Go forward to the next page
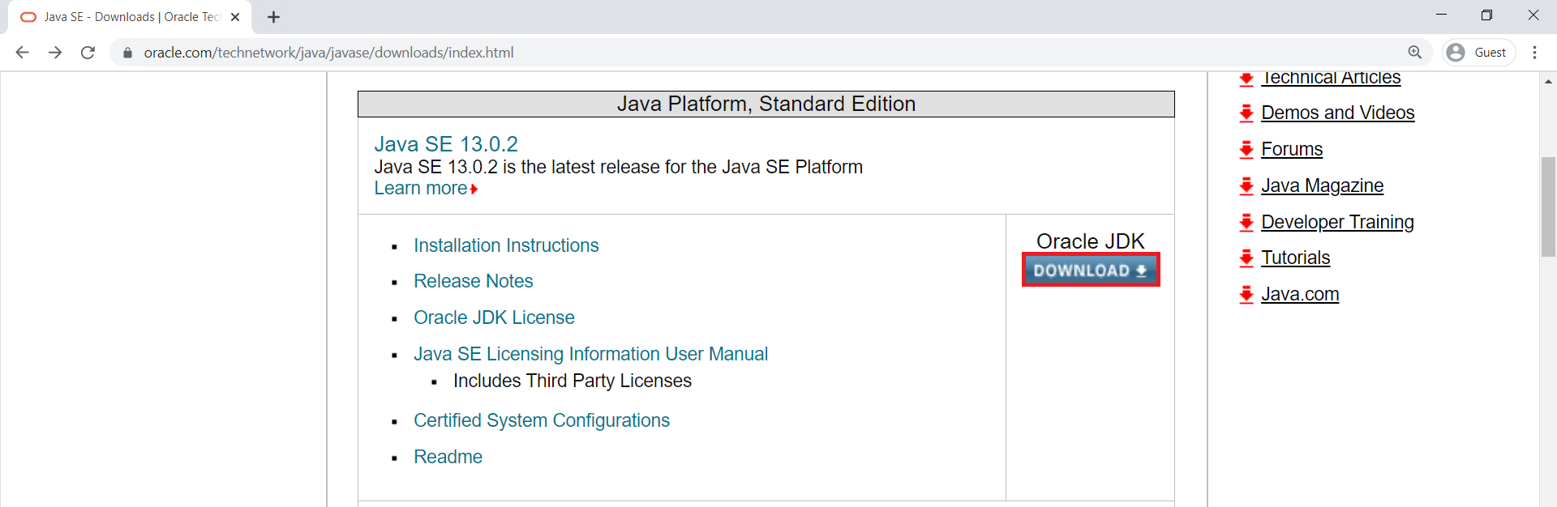The width and height of the screenshot is (1557, 507). coord(55,53)
